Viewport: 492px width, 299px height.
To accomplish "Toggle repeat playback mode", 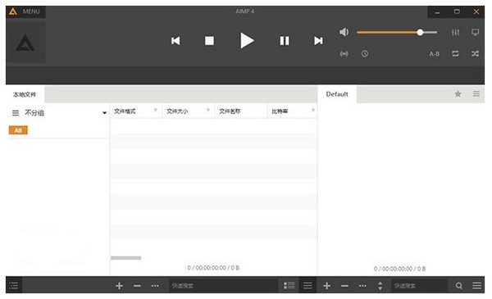I will (455, 54).
